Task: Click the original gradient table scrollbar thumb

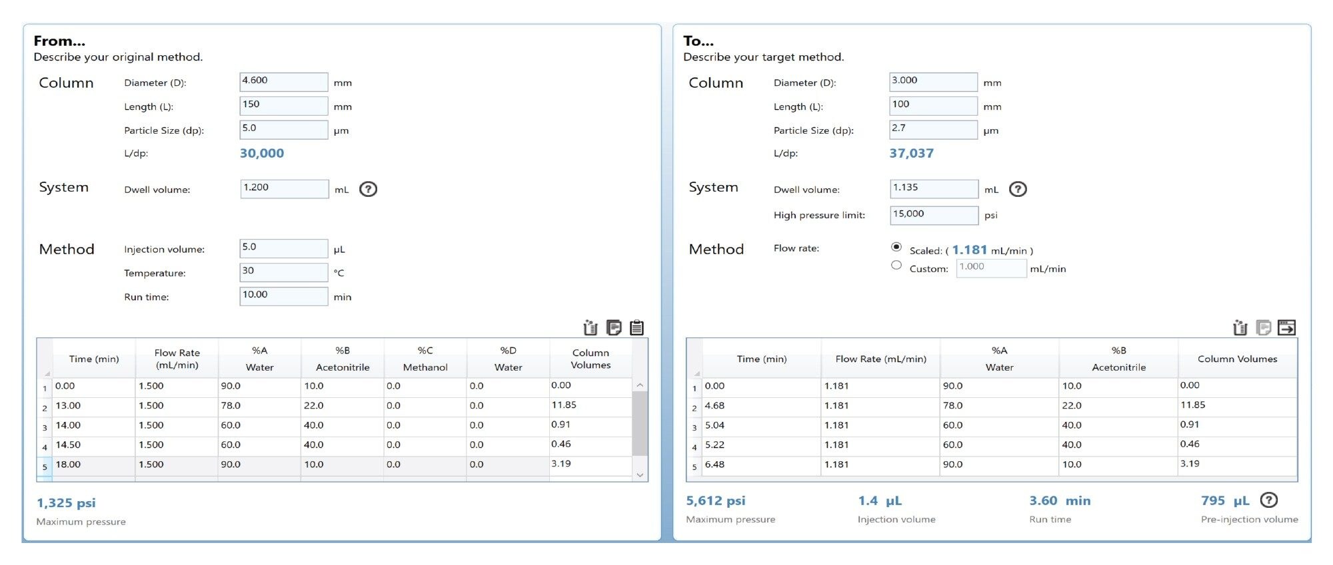Action: tap(640, 423)
